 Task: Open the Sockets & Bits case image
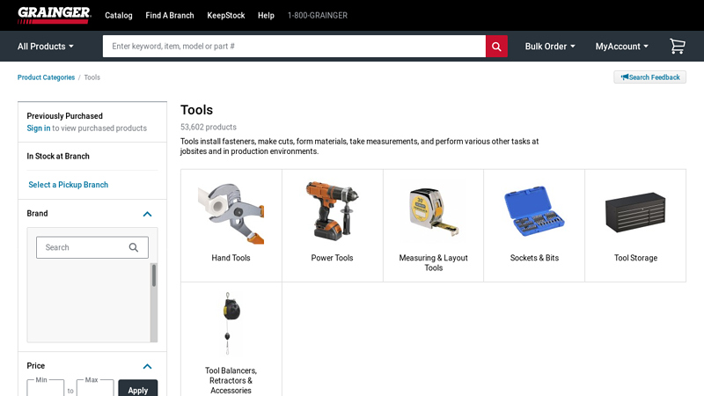coord(534,211)
